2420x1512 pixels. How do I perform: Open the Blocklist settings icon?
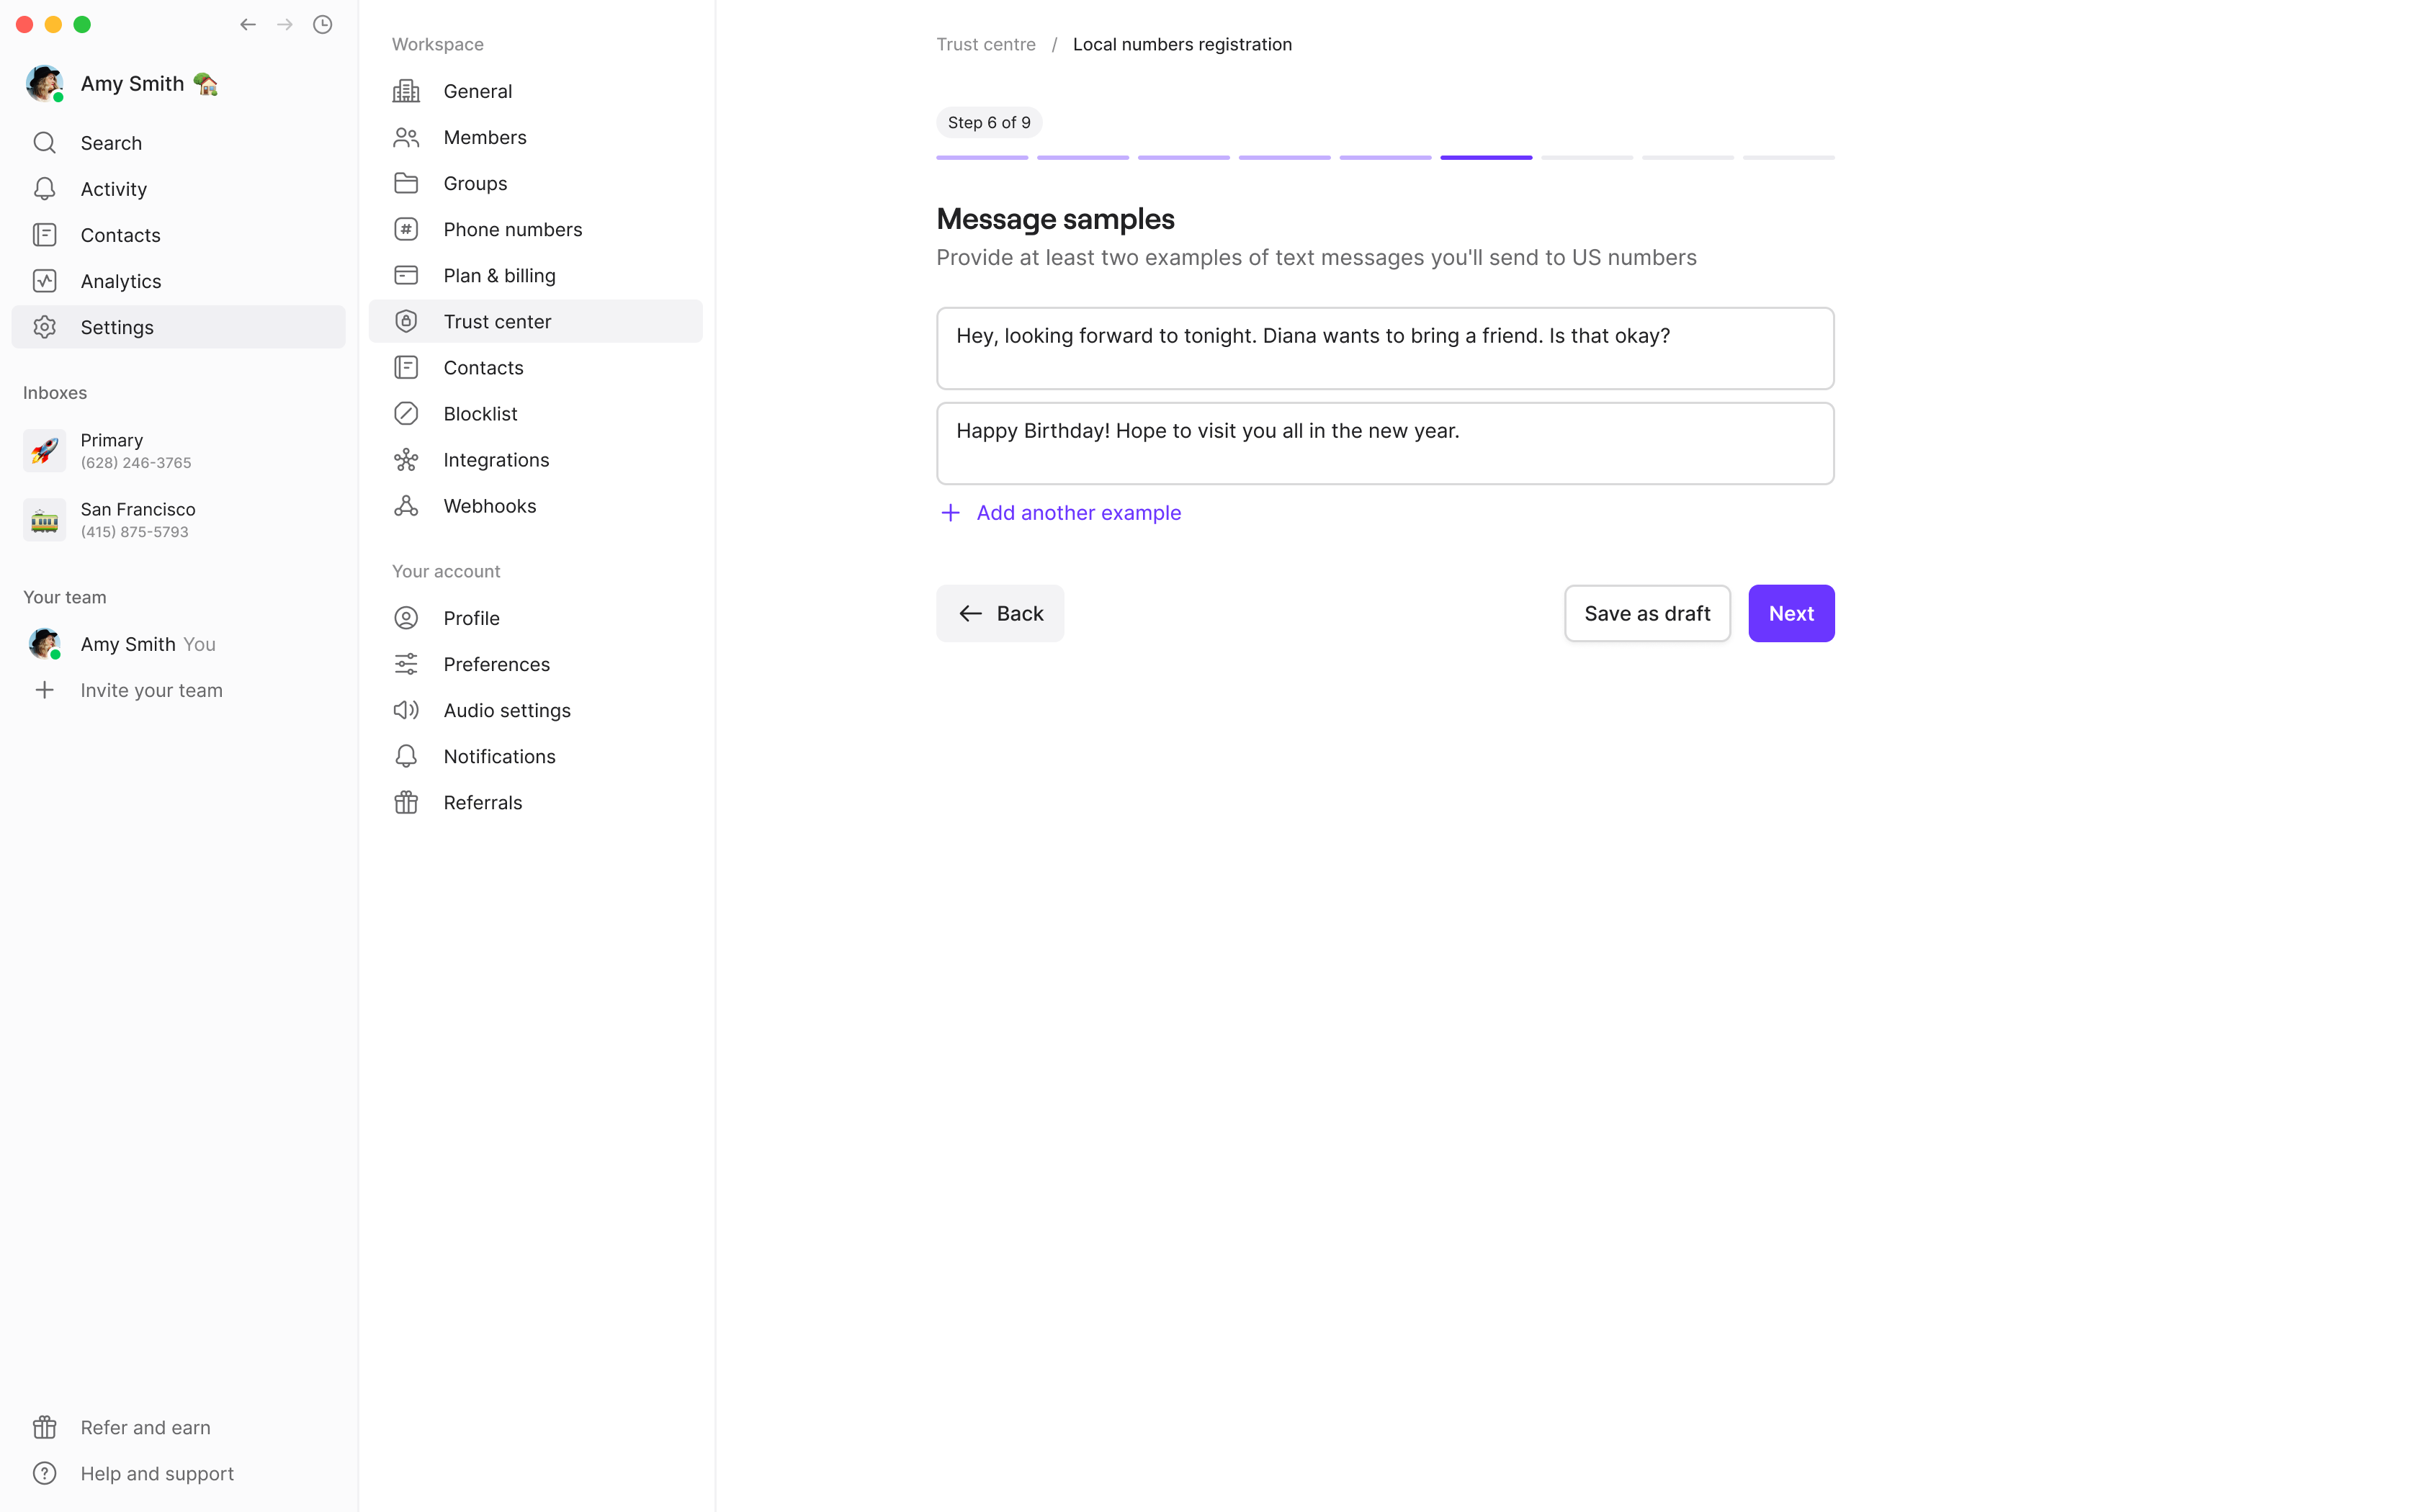(406, 414)
